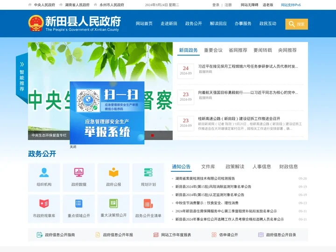The image size is (336, 252).
Task: Click home icon beside 湖南省人民政府
Action: pos(61,5)
